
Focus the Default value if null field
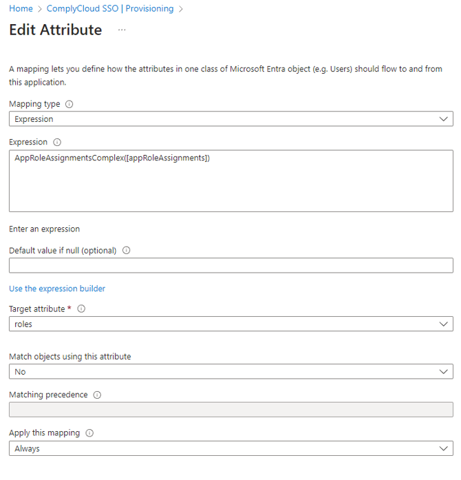(x=231, y=265)
